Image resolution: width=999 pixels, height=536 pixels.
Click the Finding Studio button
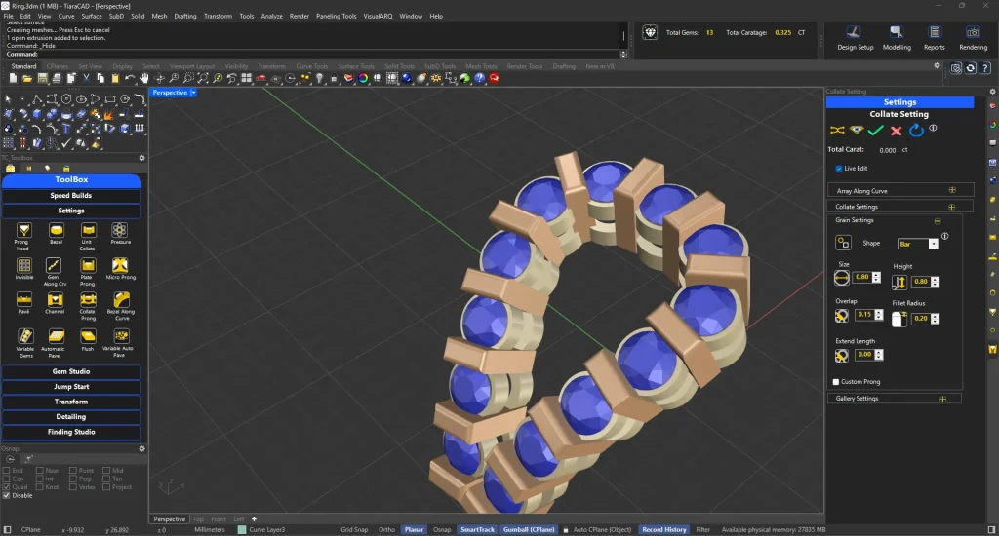pyautogui.click(x=71, y=432)
